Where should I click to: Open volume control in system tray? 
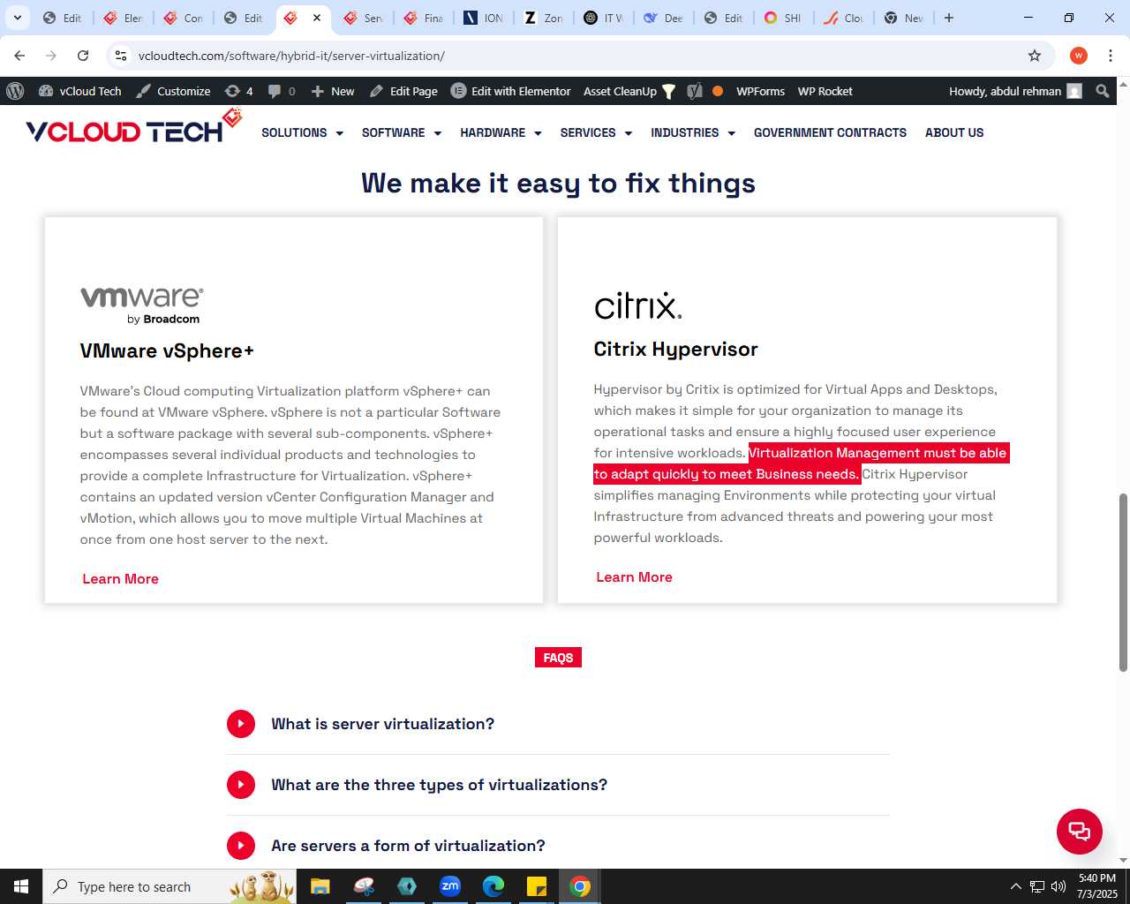coord(1058,886)
